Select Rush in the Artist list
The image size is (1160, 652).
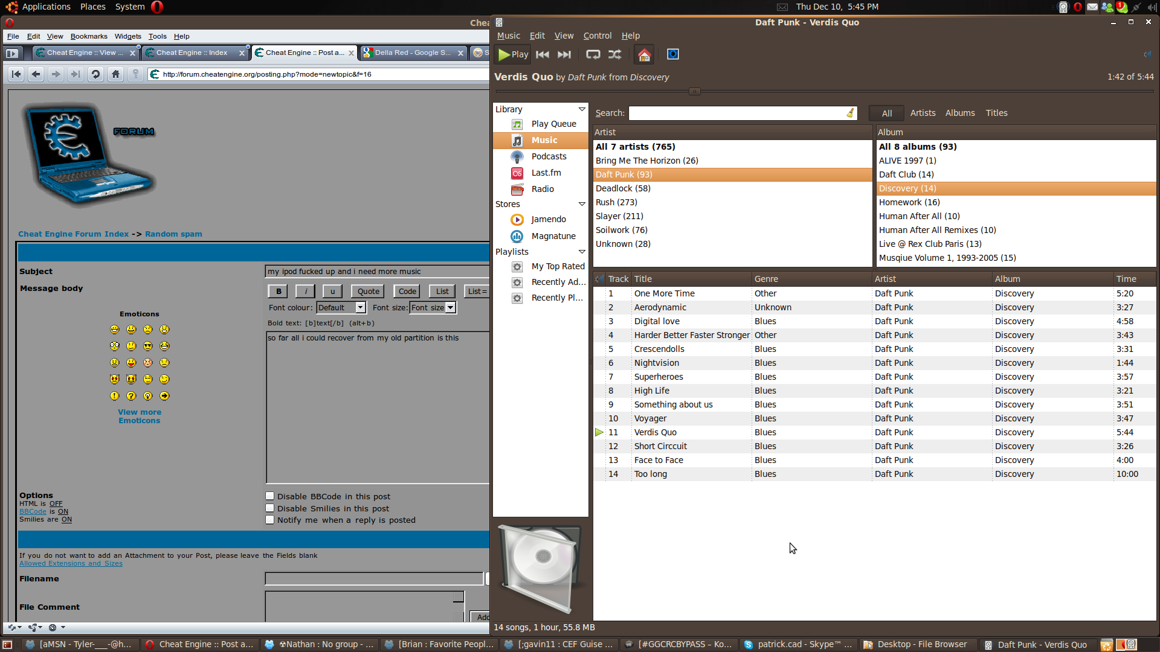click(x=732, y=202)
